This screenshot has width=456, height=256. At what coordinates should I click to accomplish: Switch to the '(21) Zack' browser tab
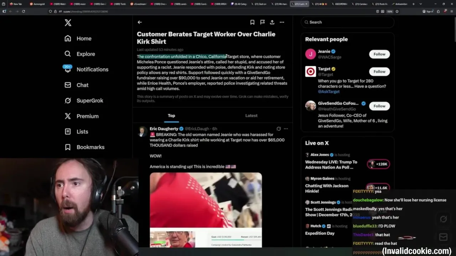point(260,4)
